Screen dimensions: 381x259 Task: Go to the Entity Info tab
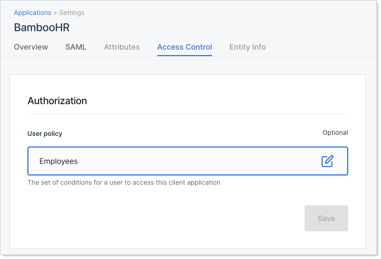pos(248,47)
